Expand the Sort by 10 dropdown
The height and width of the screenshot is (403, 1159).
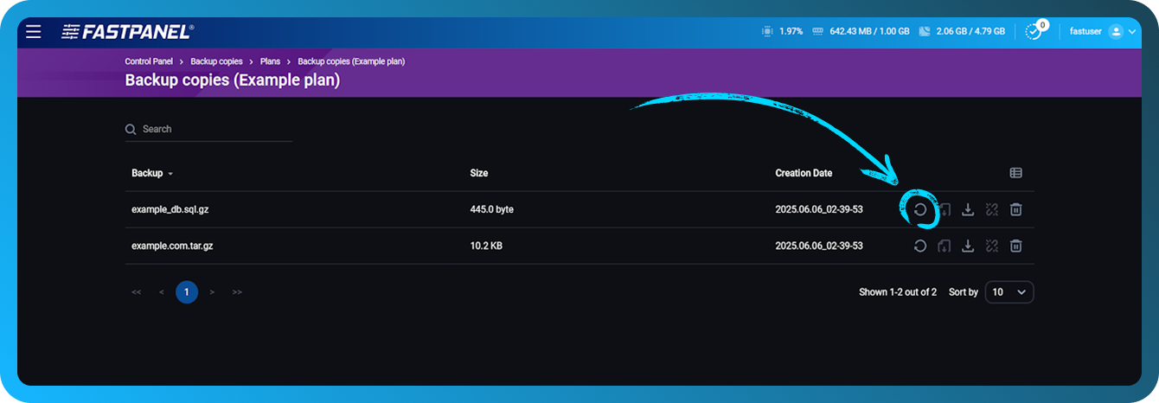click(1009, 292)
